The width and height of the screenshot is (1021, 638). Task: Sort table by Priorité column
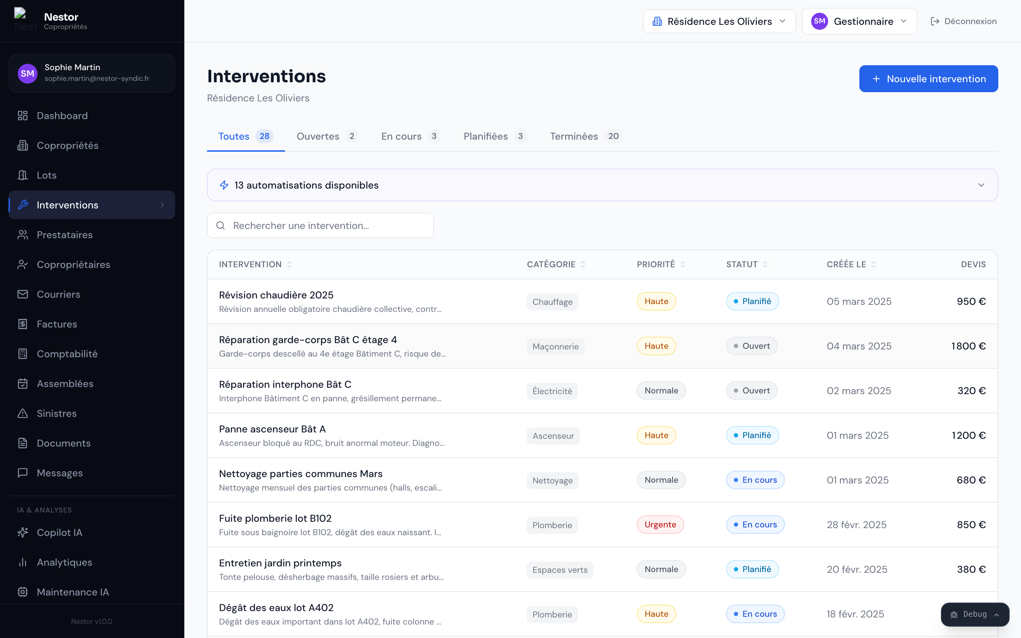point(661,264)
